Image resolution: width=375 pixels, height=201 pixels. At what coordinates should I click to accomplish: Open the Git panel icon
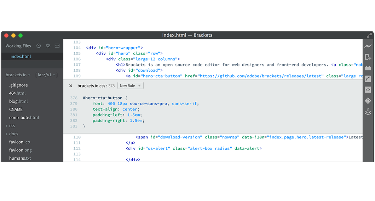(x=368, y=101)
